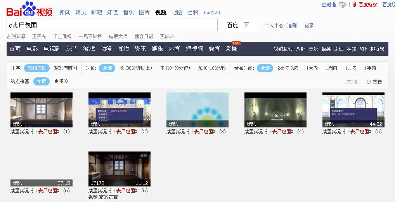Select the 综艺 tab
The width and height of the screenshot is (395, 202).
[x=72, y=49]
